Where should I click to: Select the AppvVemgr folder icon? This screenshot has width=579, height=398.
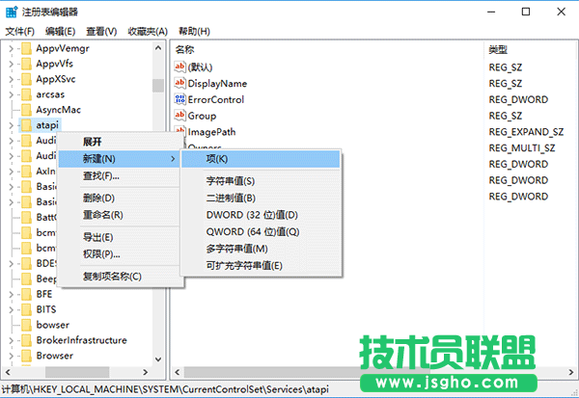[x=26, y=48]
